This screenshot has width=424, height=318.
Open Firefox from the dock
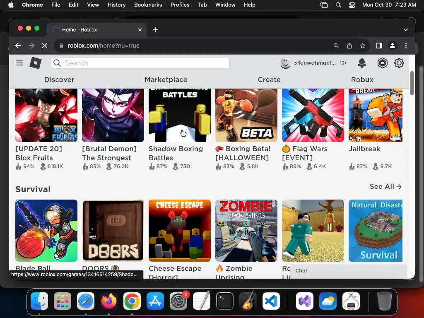tap(109, 301)
